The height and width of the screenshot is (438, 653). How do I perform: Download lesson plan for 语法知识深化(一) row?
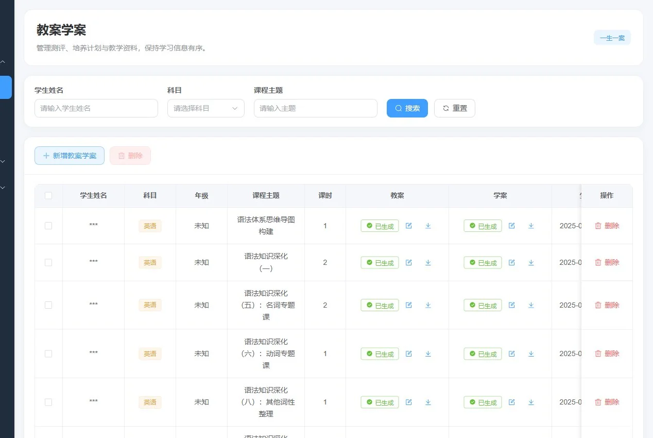coord(428,262)
